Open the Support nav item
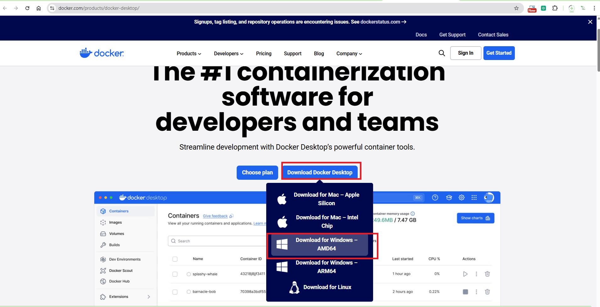The height and width of the screenshot is (307, 600). coord(293,54)
